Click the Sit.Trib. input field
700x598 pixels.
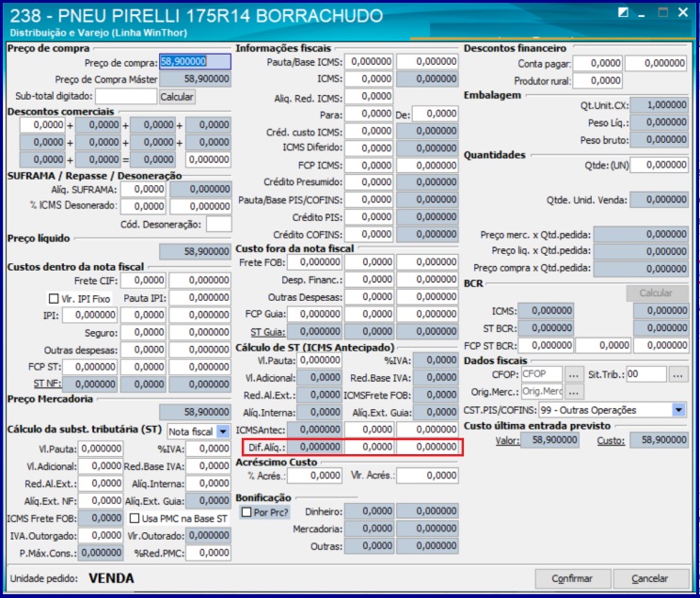(646, 374)
